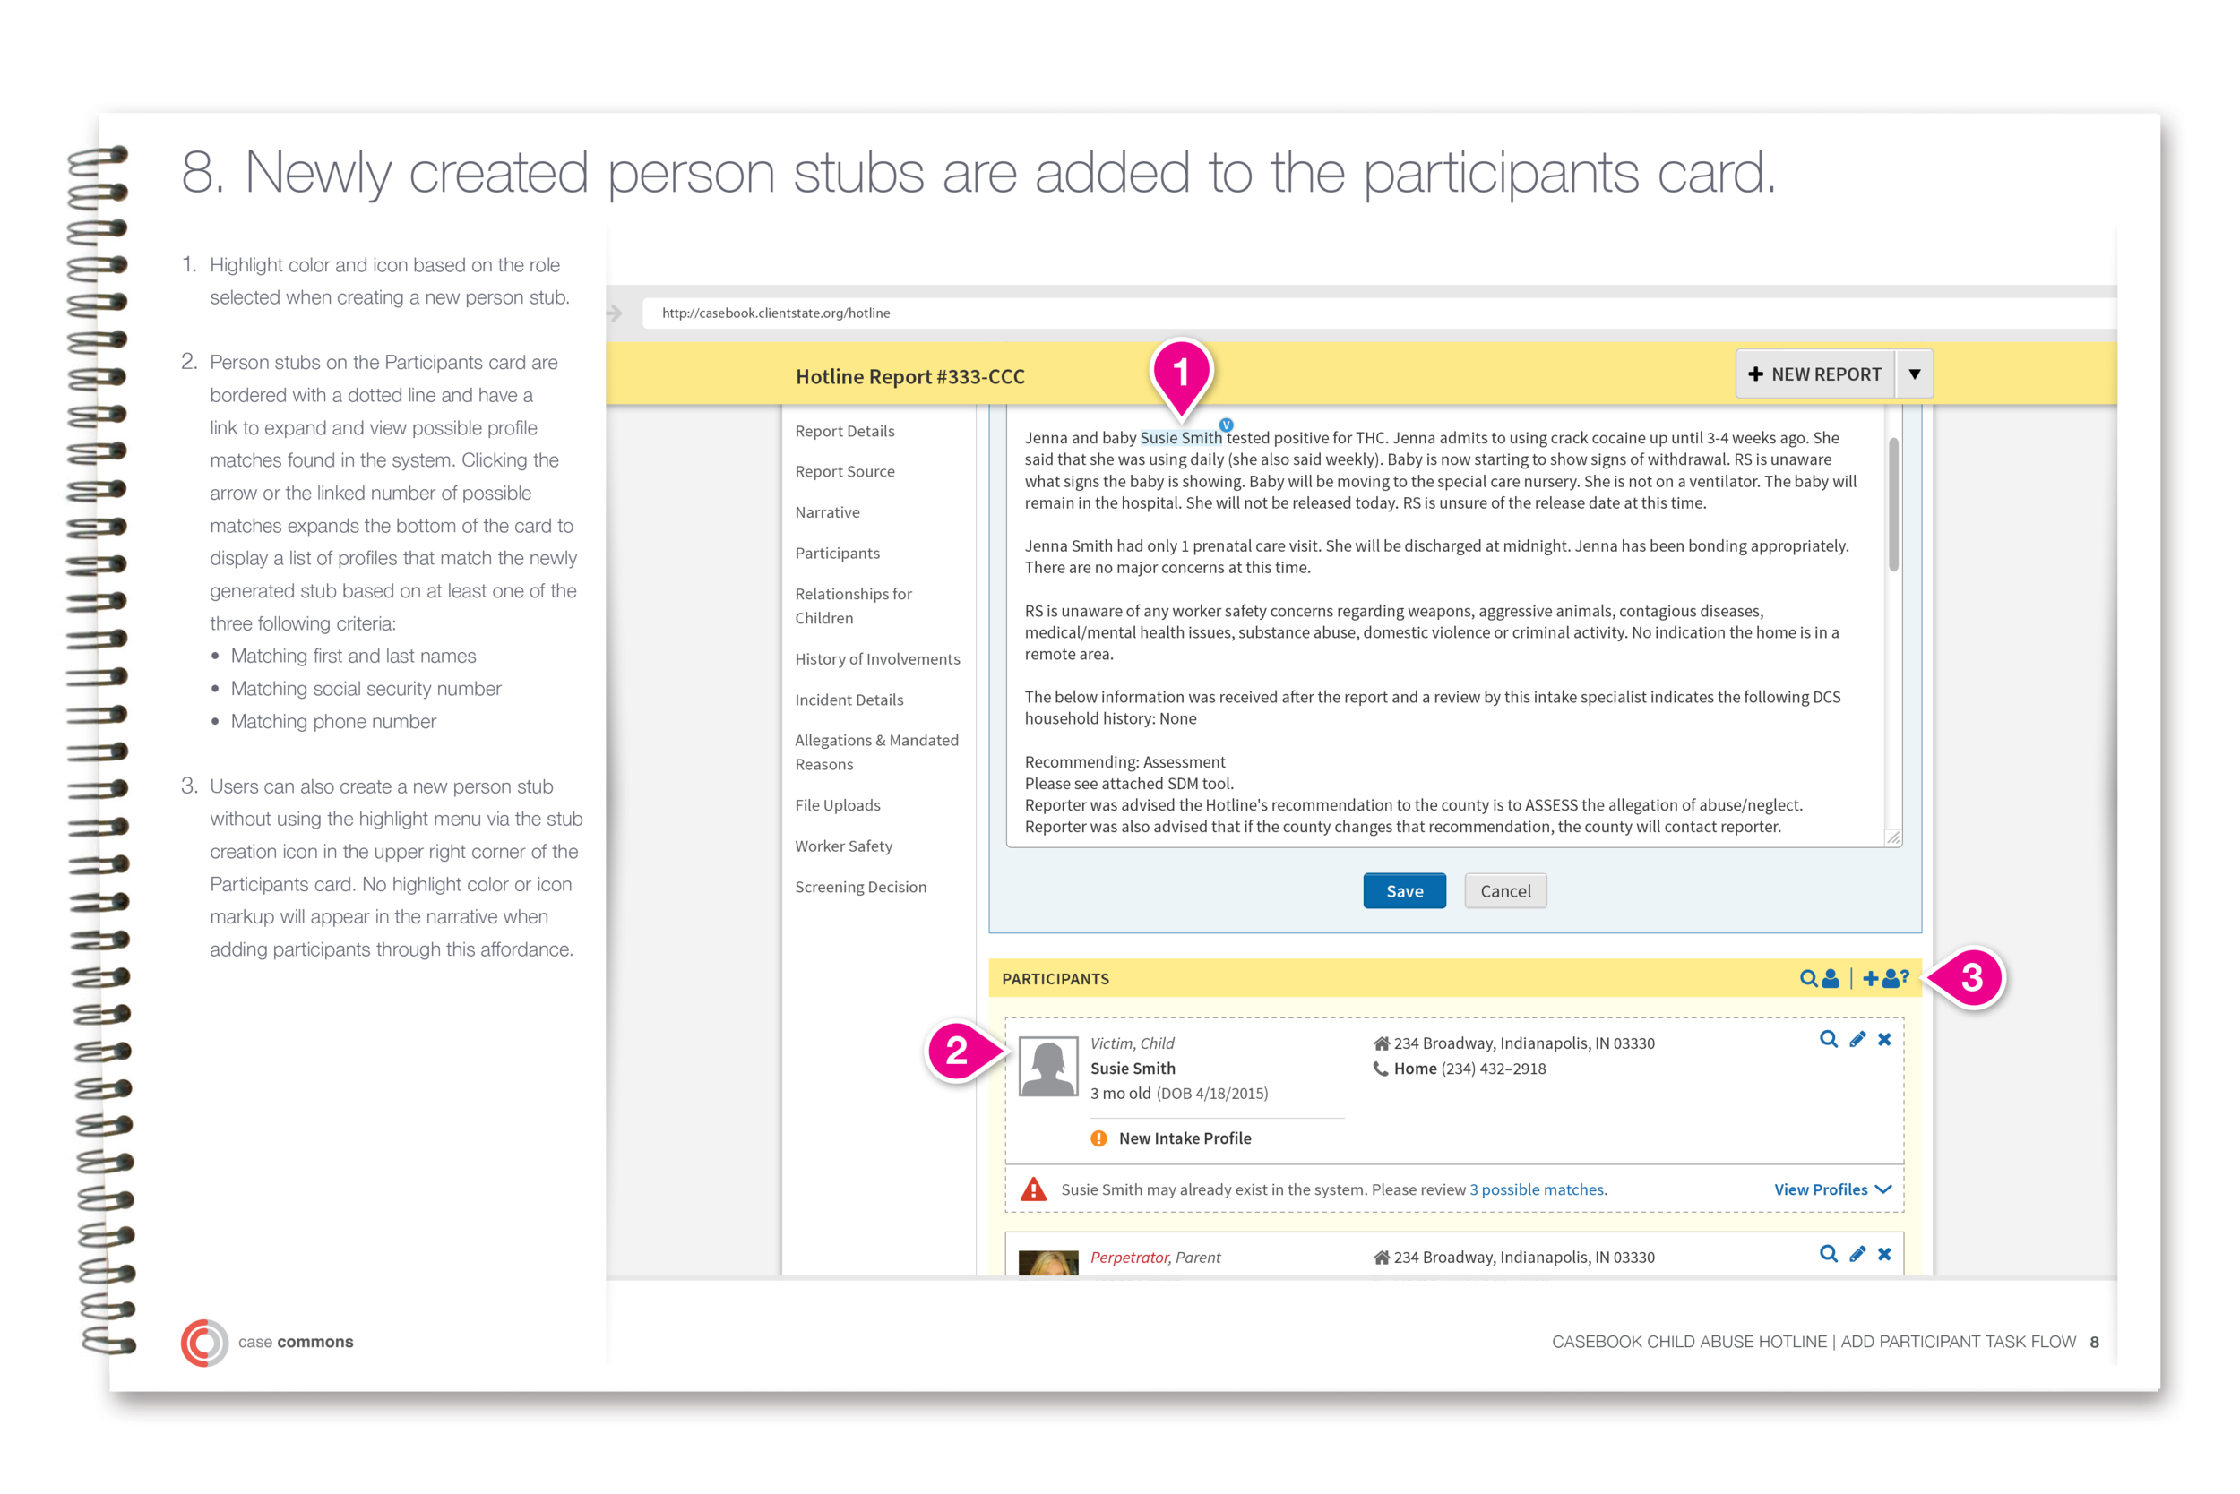Open the 3 possible matches link
This screenshot has width=2240, height=1494.
point(1537,1189)
